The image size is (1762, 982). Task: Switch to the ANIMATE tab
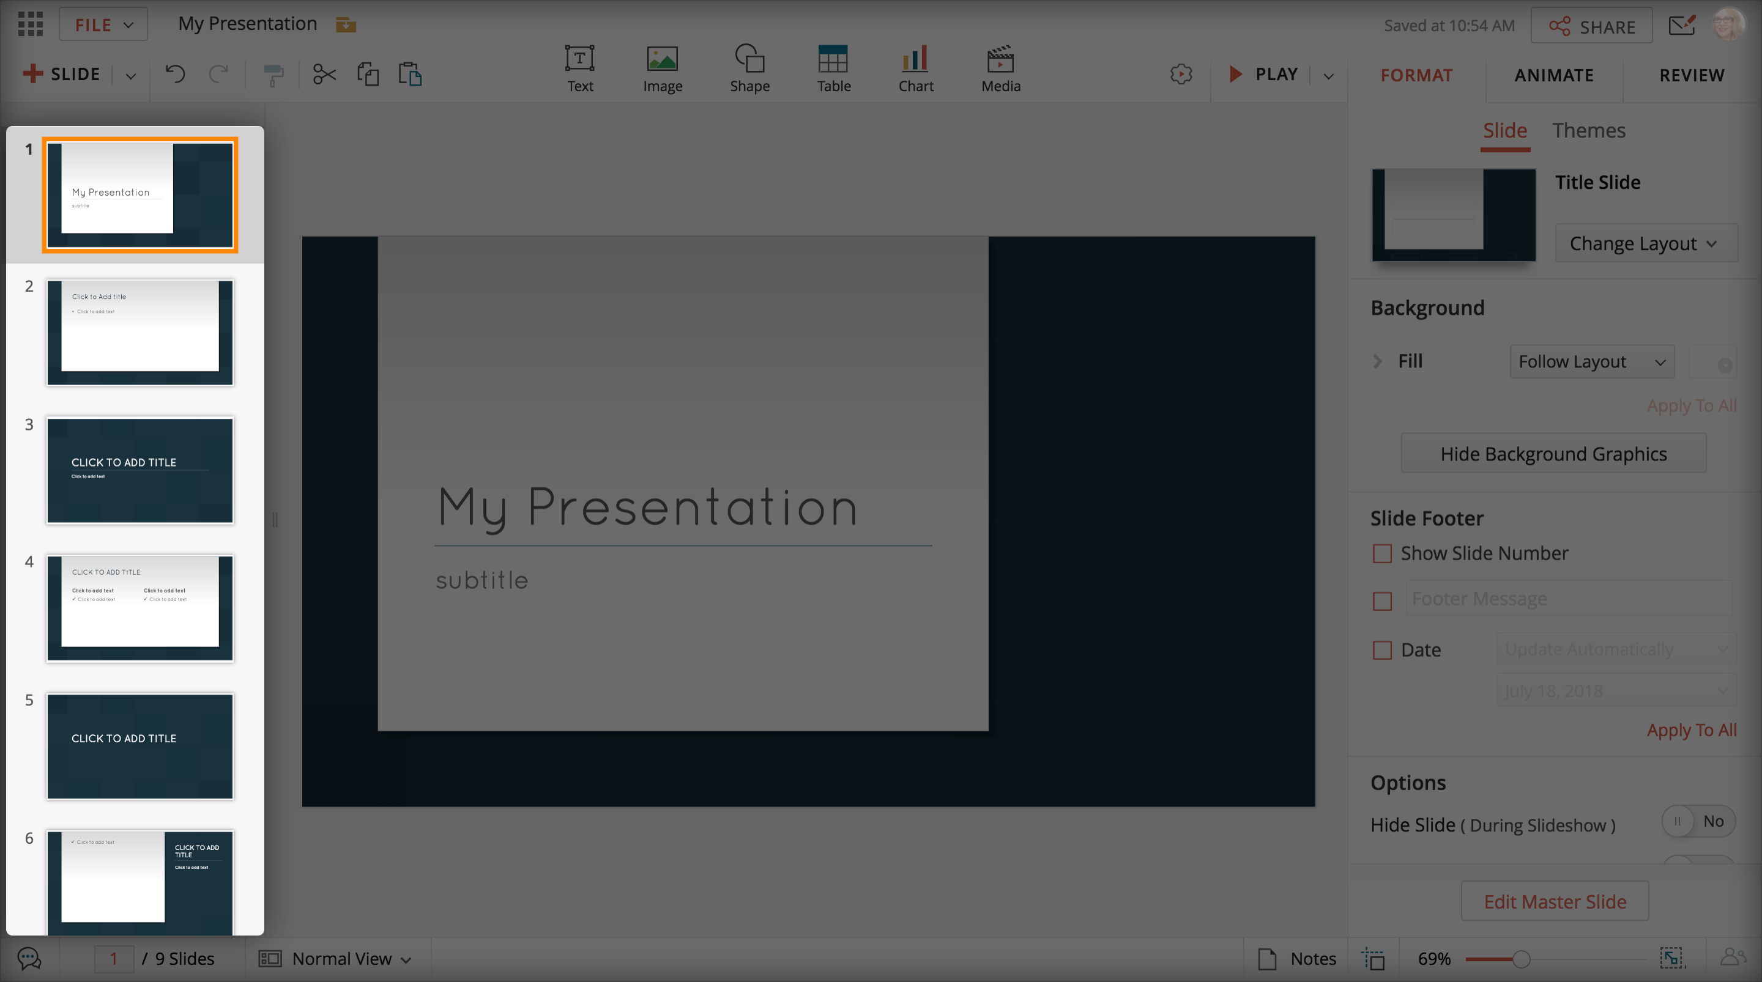tap(1553, 75)
